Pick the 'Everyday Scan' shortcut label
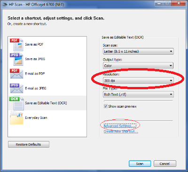Screen dimensions: 188x172 tap(36, 118)
